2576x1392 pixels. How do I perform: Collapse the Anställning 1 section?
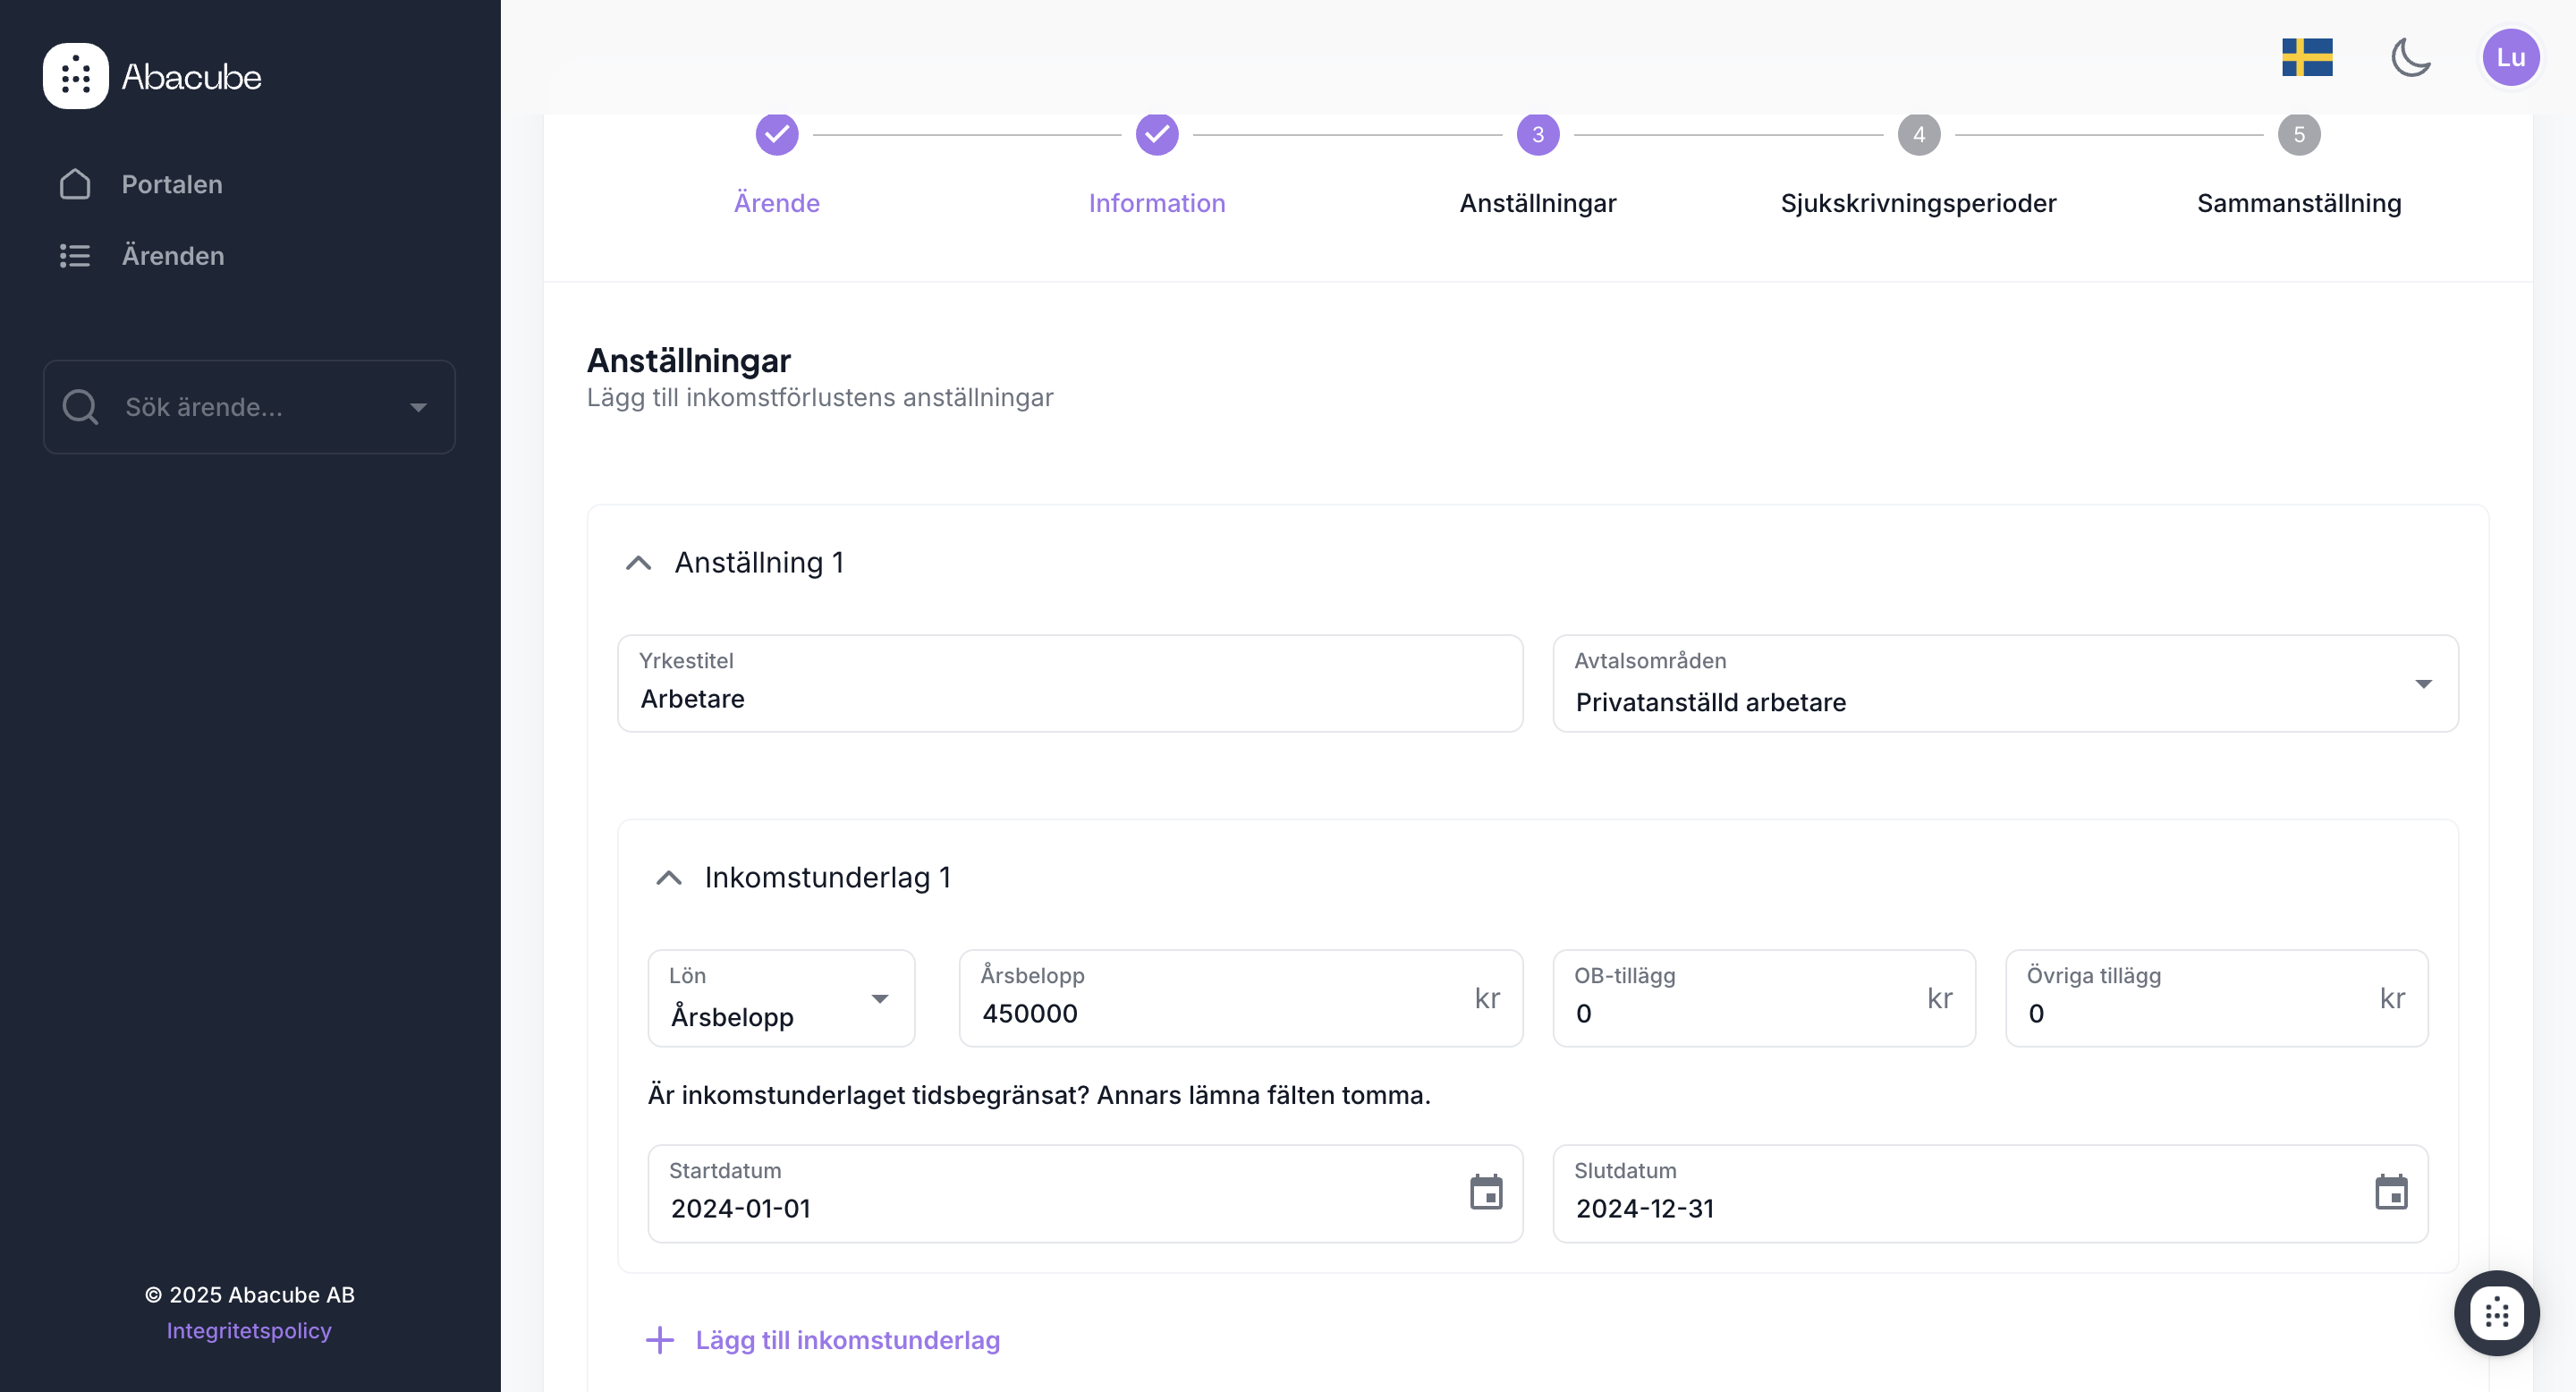click(x=638, y=563)
